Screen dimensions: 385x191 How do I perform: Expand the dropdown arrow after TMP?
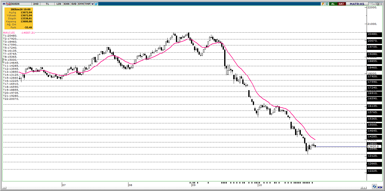[92, 4]
